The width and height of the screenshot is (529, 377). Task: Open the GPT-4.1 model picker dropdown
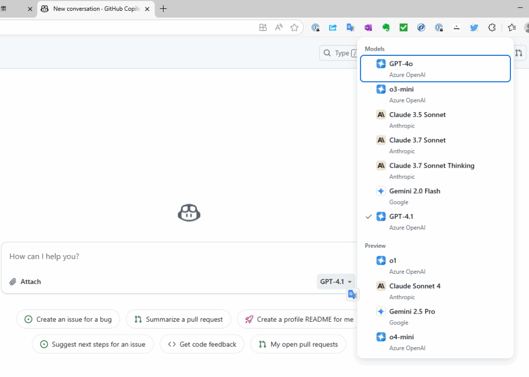click(x=336, y=281)
